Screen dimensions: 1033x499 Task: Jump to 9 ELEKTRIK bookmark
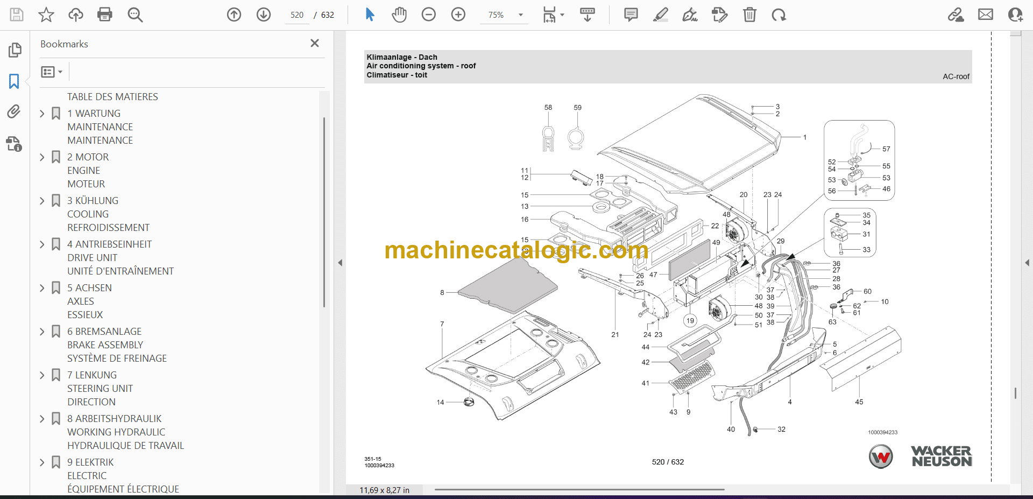tap(90, 462)
